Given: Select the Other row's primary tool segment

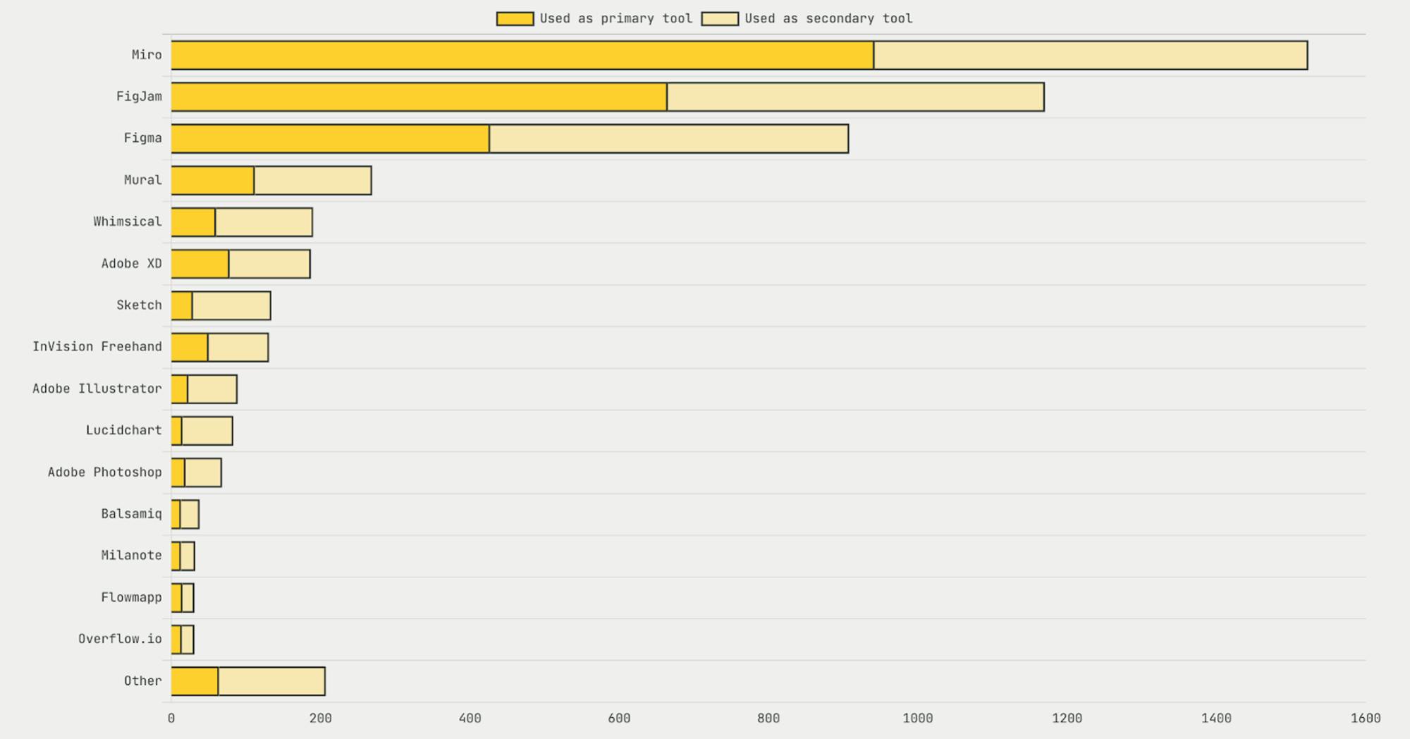Looking at the screenshot, I should tap(195, 681).
